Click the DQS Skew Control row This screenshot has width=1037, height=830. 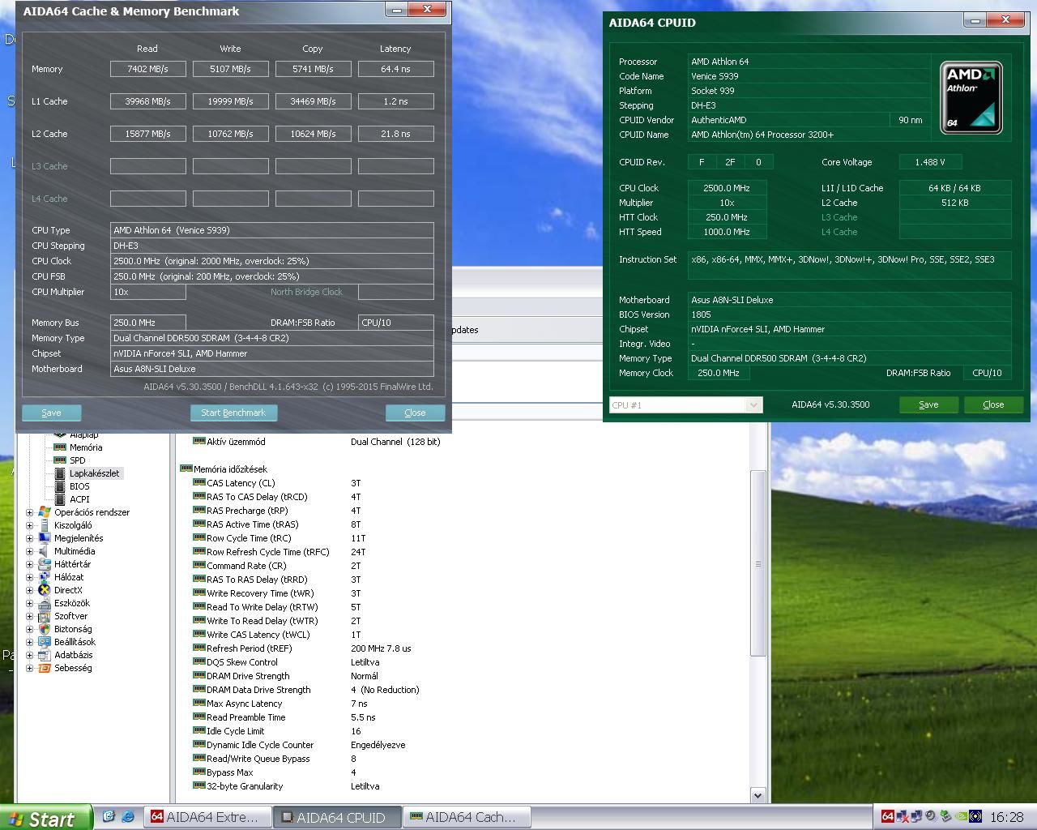(286, 662)
